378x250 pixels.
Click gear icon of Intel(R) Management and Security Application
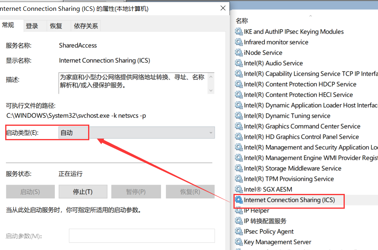pyautogui.click(x=239, y=147)
